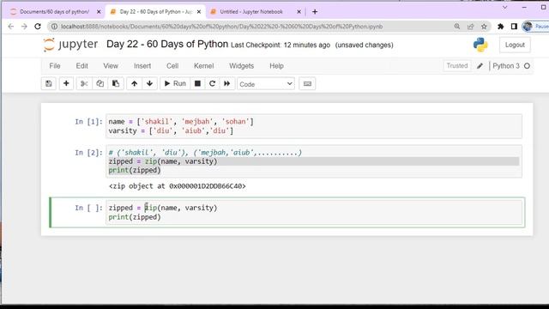
Task: Click the comment line in cell 2
Action: tap(205, 153)
